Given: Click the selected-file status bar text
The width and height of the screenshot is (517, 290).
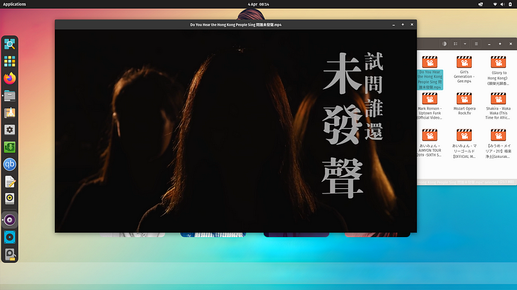Looking at the screenshot, I should [x=465, y=182].
